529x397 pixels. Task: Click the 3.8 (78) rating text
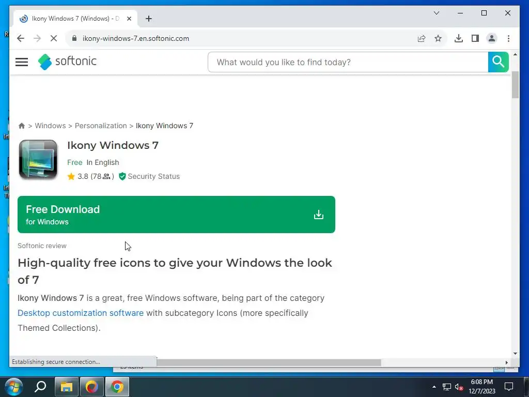pyautogui.click(x=96, y=176)
